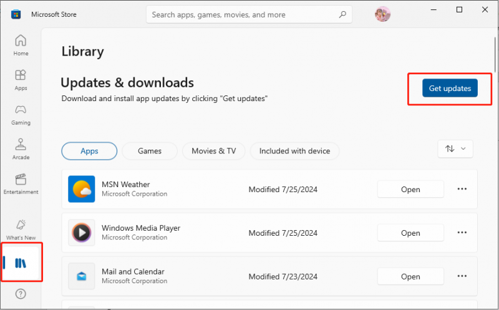
Task: Open the Help question mark icon
Action: click(x=21, y=294)
